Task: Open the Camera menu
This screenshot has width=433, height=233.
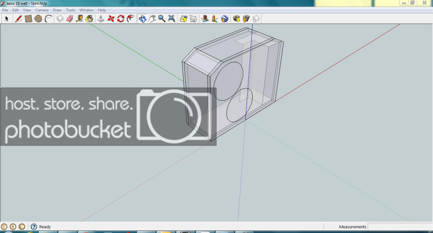Action: click(x=42, y=10)
